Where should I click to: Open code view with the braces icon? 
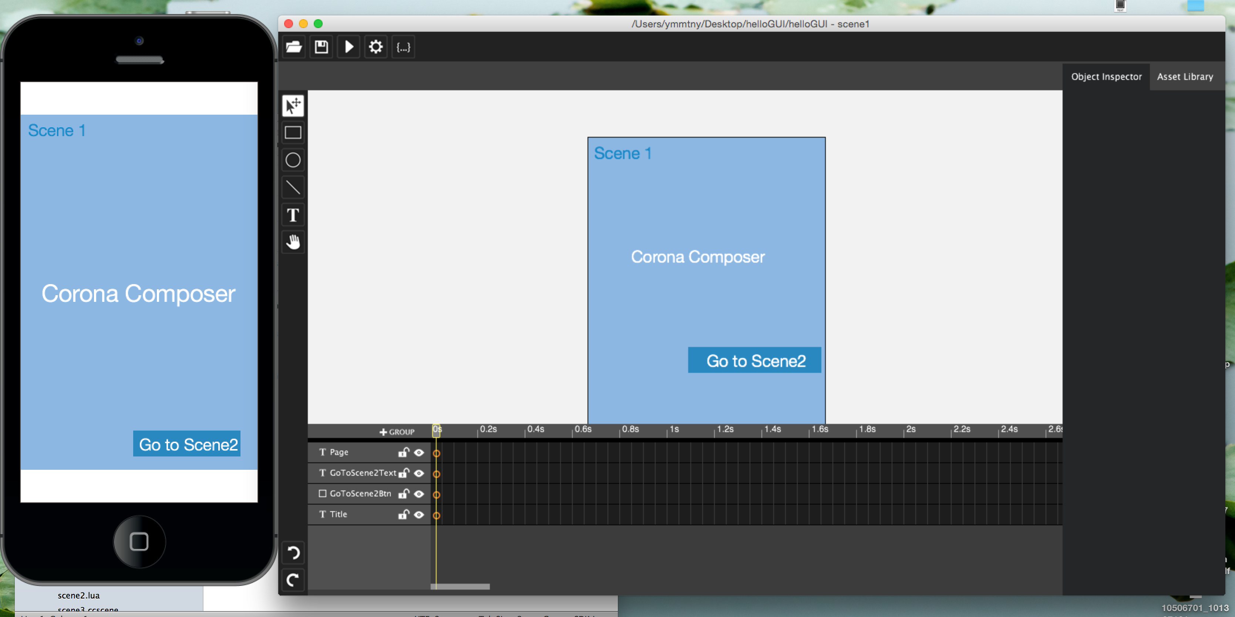(403, 47)
